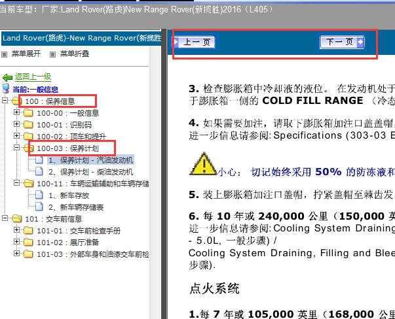Click open folder icon of 101 : 交车前信息
The height and width of the screenshot is (319, 395).
point(16,219)
